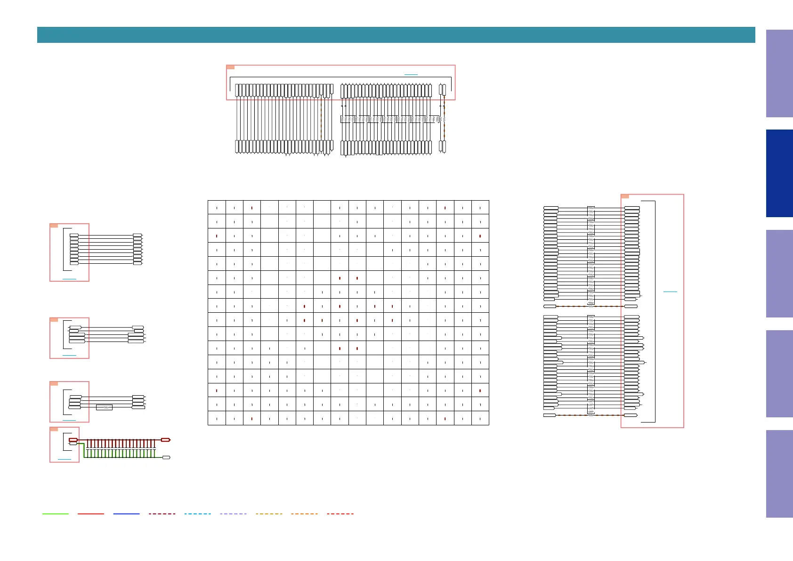Click the solid green legend line
The height and width of the screenshot is (561, 793).
point(56,514)
